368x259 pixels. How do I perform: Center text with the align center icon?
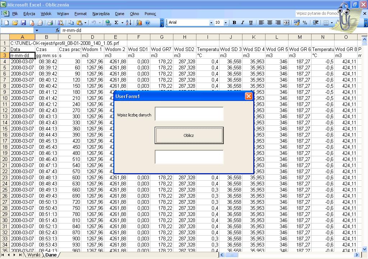point(270,23)
